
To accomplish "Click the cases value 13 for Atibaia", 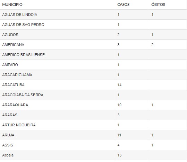I will click(119, 155).
